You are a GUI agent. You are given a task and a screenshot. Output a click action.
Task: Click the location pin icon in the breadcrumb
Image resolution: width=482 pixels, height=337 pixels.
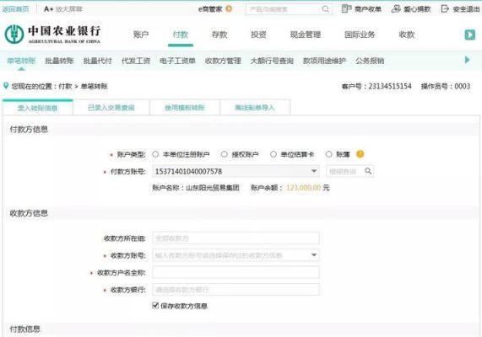[6, 86]
